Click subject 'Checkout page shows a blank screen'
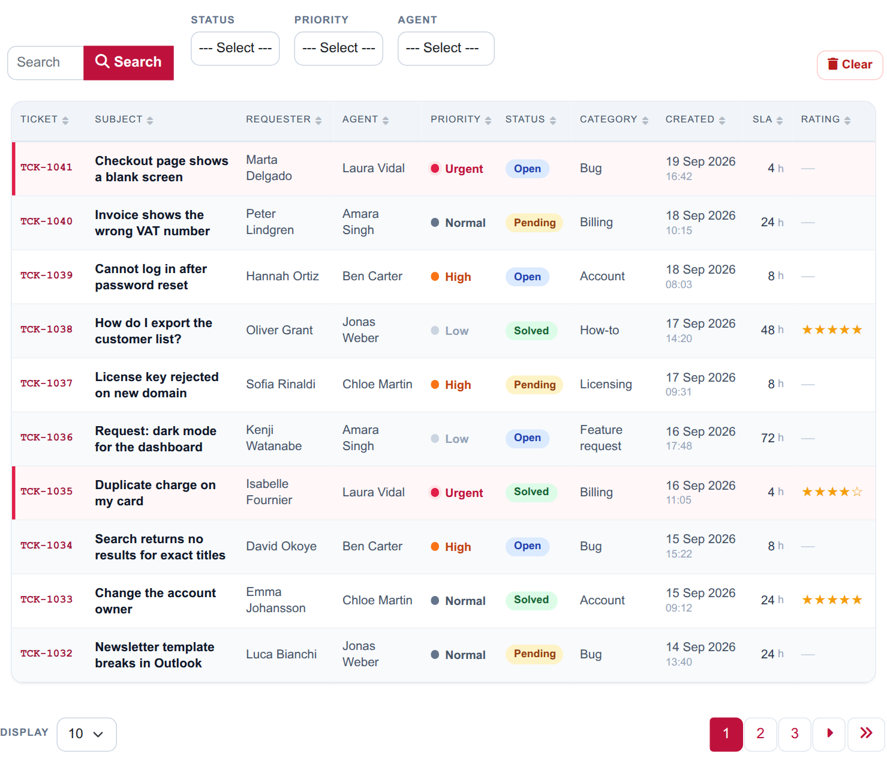 point(161,169)
